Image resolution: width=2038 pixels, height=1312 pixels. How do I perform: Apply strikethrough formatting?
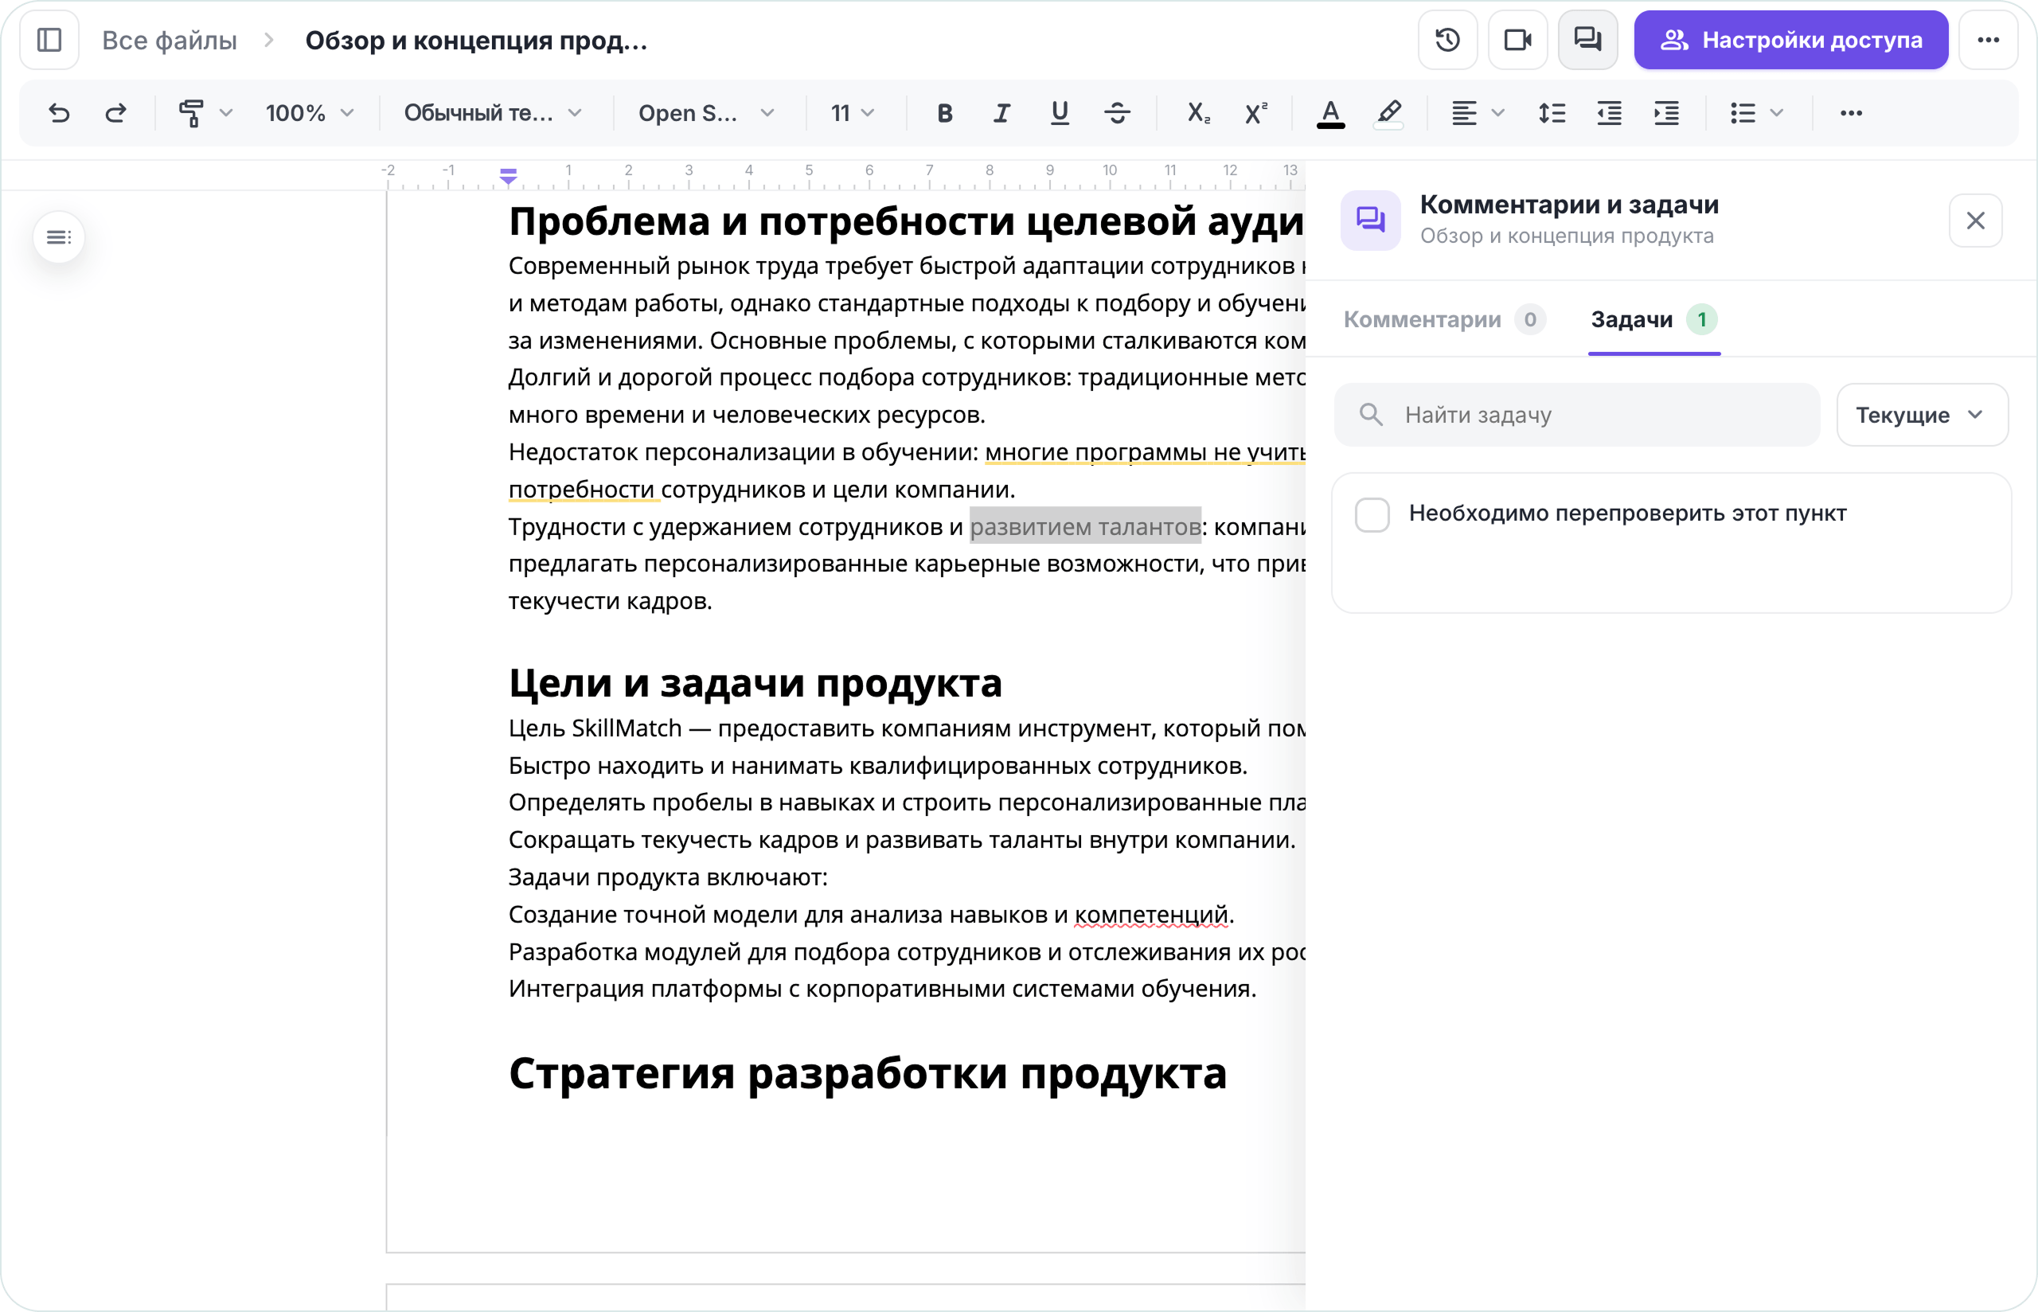tap(1118, 113)
